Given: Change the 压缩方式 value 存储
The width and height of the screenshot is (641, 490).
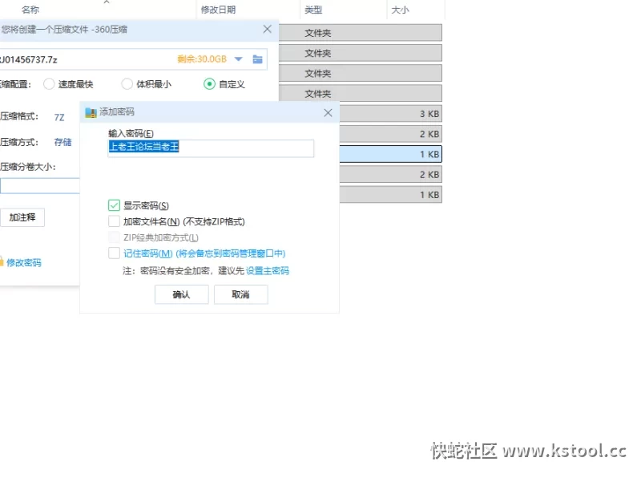Looking at the screenshot, I should [62, 142].
